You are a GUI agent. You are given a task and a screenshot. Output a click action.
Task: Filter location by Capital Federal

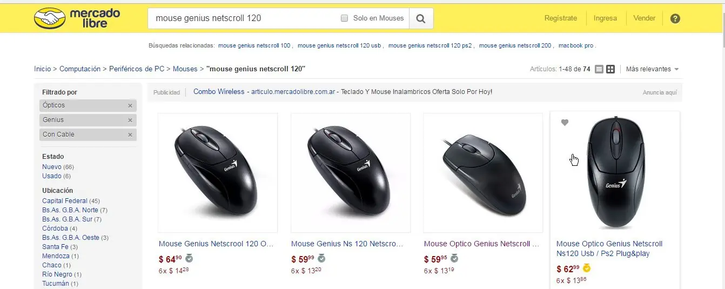tap(65, 201)
